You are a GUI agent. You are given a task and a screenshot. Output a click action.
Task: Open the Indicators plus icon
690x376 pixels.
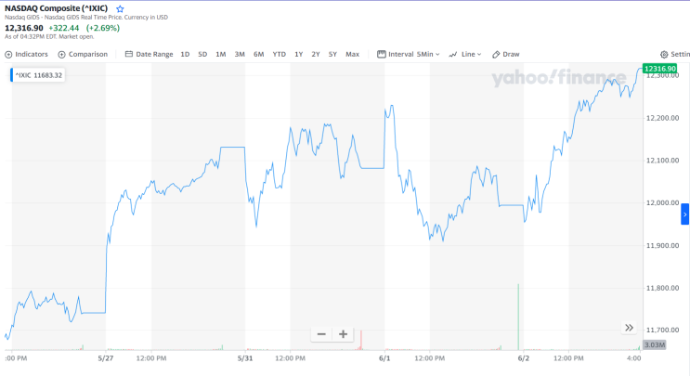tap(8, 55)
